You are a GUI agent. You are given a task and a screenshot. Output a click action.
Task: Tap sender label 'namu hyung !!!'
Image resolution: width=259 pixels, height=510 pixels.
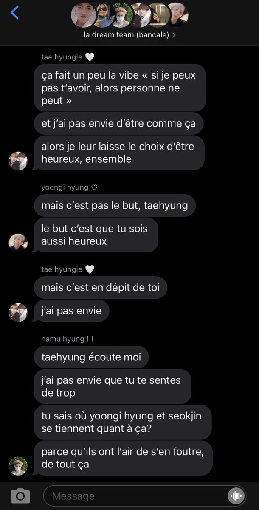click(67, 339)
